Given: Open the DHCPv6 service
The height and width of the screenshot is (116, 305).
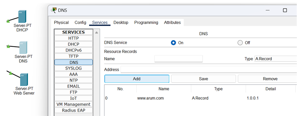Looking at the screenshot, I should (74, 50).
